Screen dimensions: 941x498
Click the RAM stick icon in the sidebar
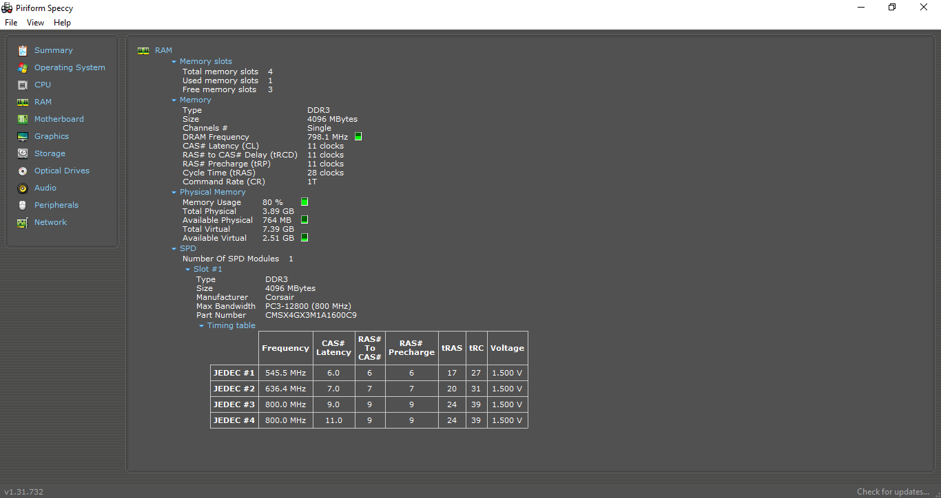tap(23, 102)
